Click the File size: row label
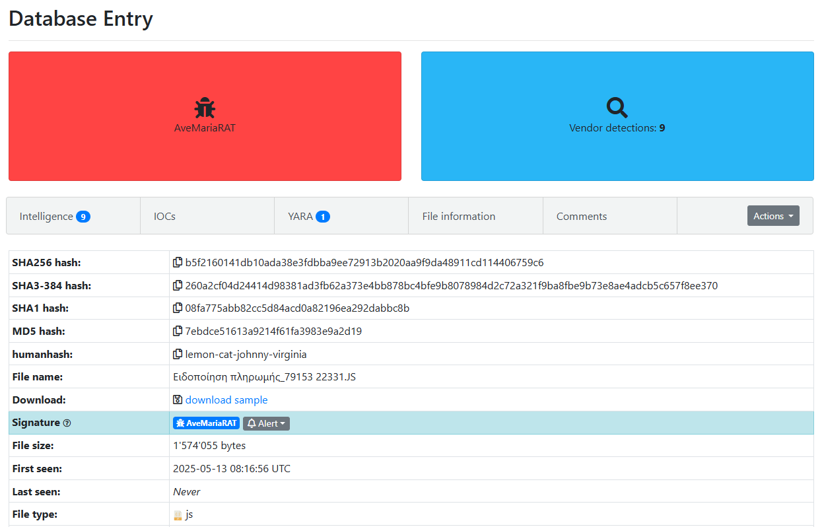This screenshot has width=824, height=527. [x=34, y=446]
